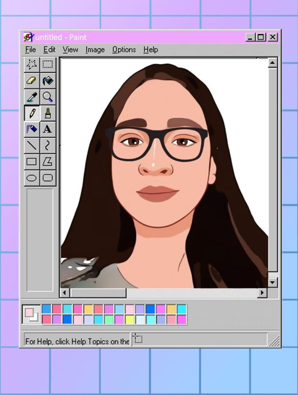Pick the Fill With Color bucket
Image resolution: width=298 pixels, height=395 pixels.
click(x=48, y=81)
